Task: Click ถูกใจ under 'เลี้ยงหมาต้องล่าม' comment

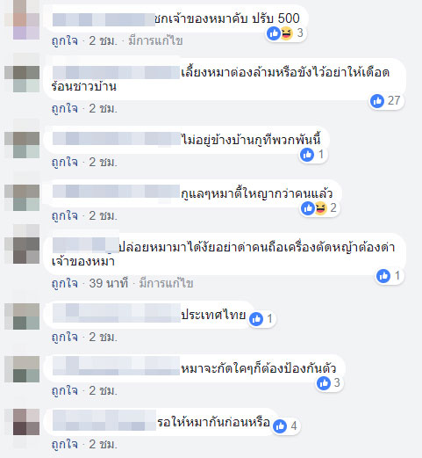Action: point(65,109)
